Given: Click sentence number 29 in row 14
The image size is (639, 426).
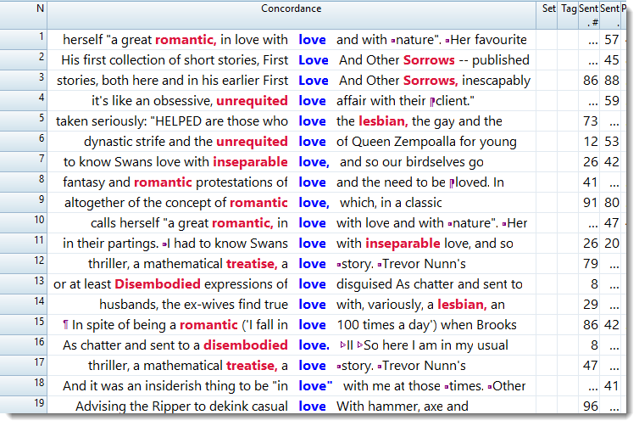Looking at the screenshot, I should click(590, 305).
